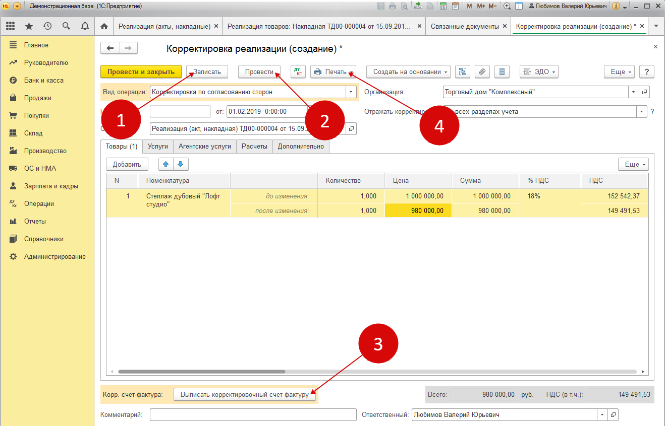Click Провести button

click(x=259, y=72)
